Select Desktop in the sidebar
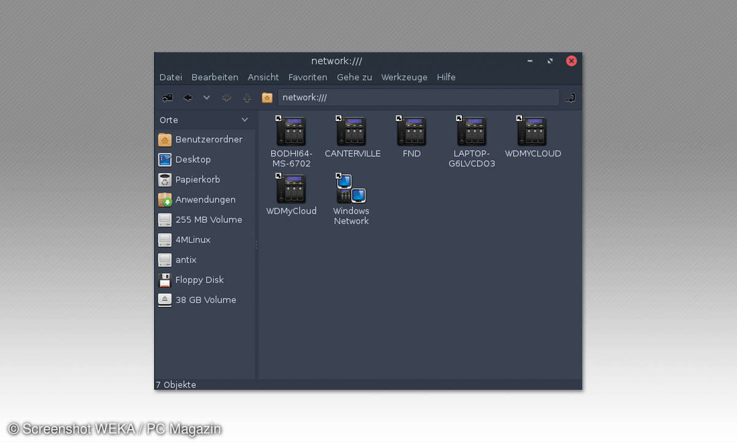This screenshot has height=442, width=737. (205, 160)
